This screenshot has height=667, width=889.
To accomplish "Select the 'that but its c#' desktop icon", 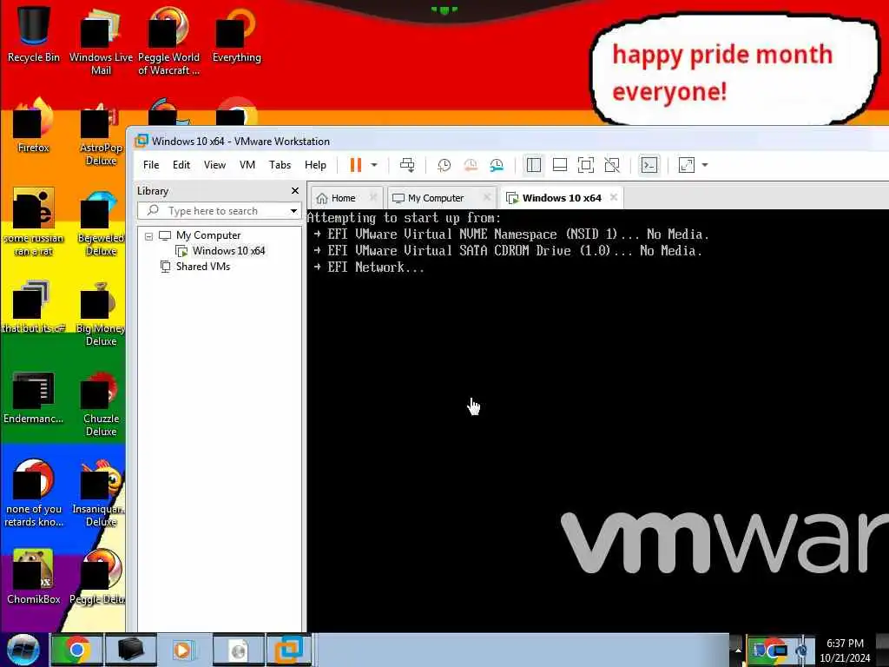I will click(x=33, y=307).
